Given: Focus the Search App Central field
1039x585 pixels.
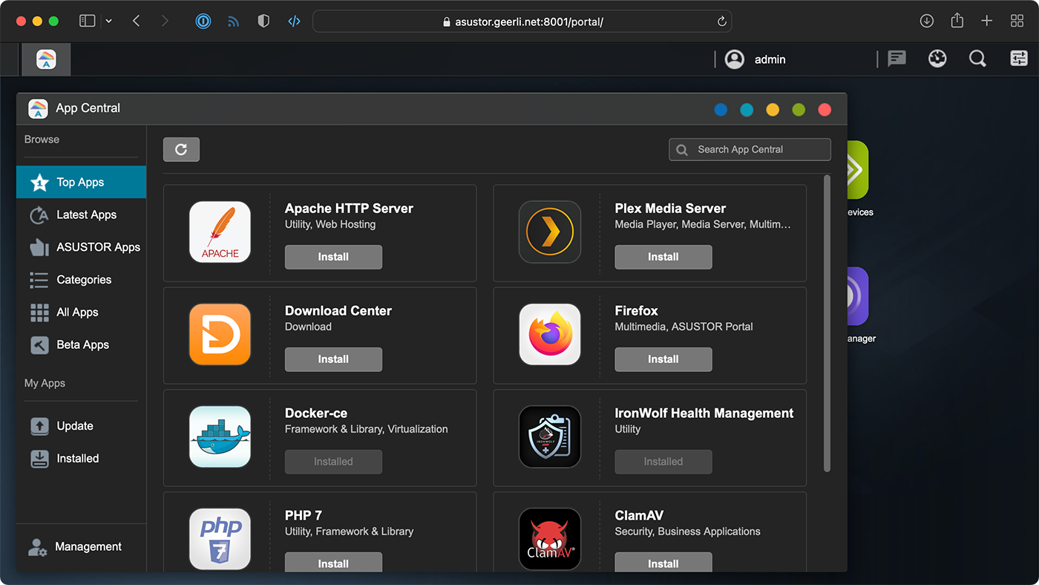Looking at the screenshot, I should tap(750, 149).
